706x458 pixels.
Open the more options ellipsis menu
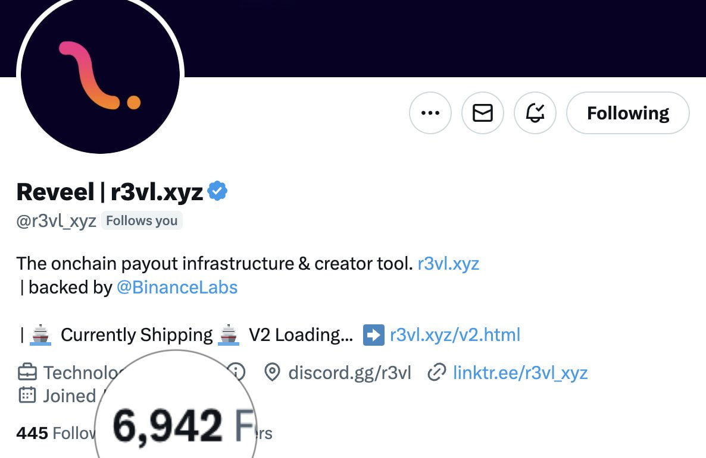[x=430, y=112]
